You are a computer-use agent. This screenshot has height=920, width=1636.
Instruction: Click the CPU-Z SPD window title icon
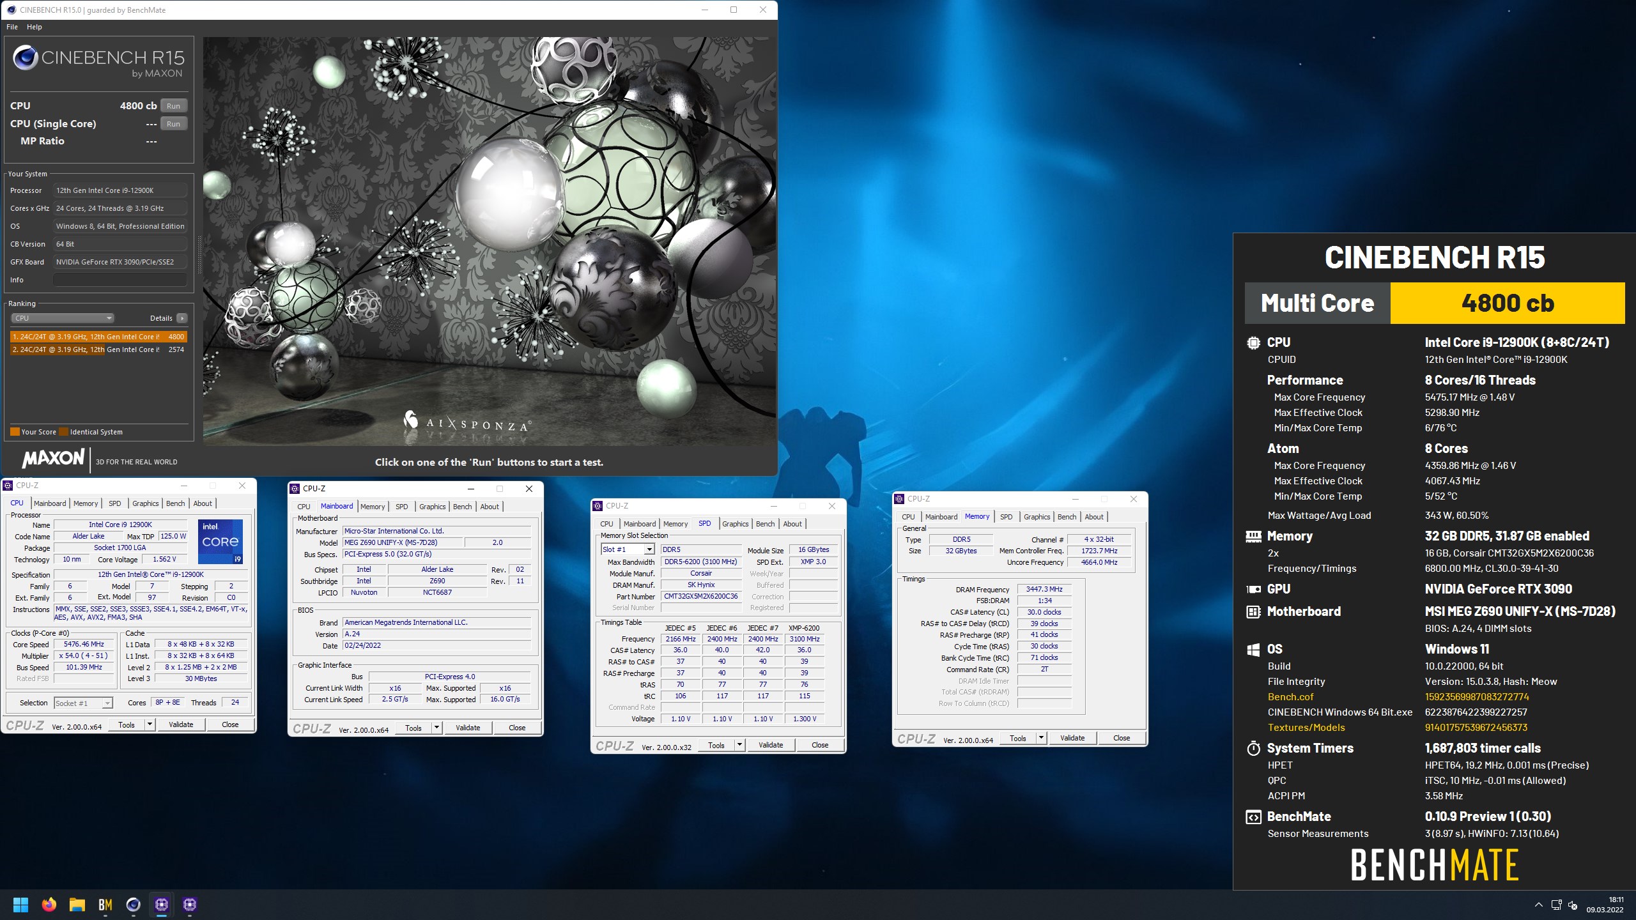(x=598, y=506)
